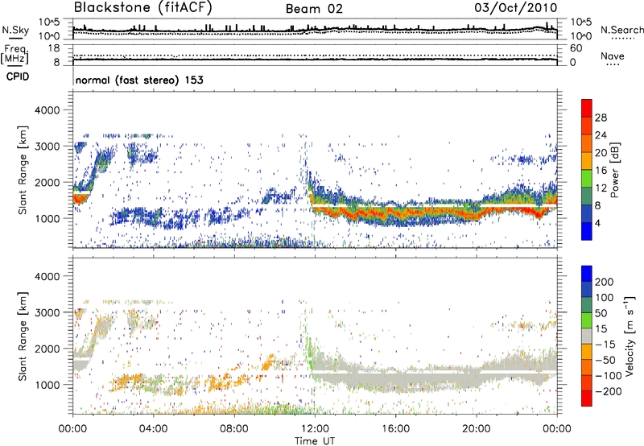The image size is (644, 446).
Task: Select the red top segment of power color bar
Action: 587,109
